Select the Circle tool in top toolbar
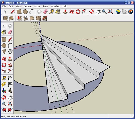The image size is (135, 119). 25,12
